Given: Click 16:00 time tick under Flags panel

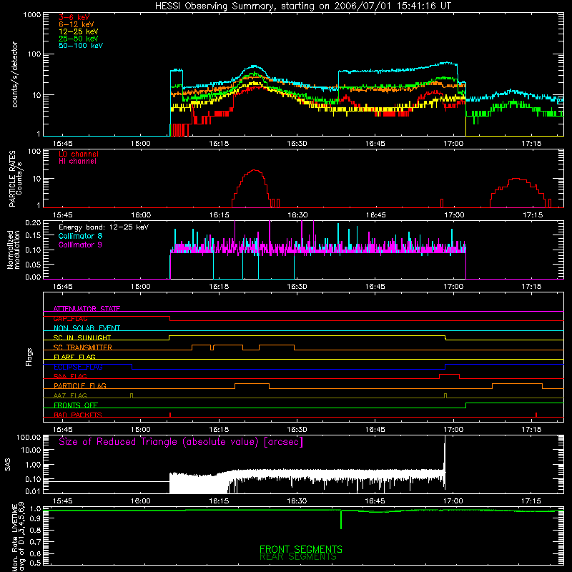Looking at the screenshot, I should click(141, 430).
